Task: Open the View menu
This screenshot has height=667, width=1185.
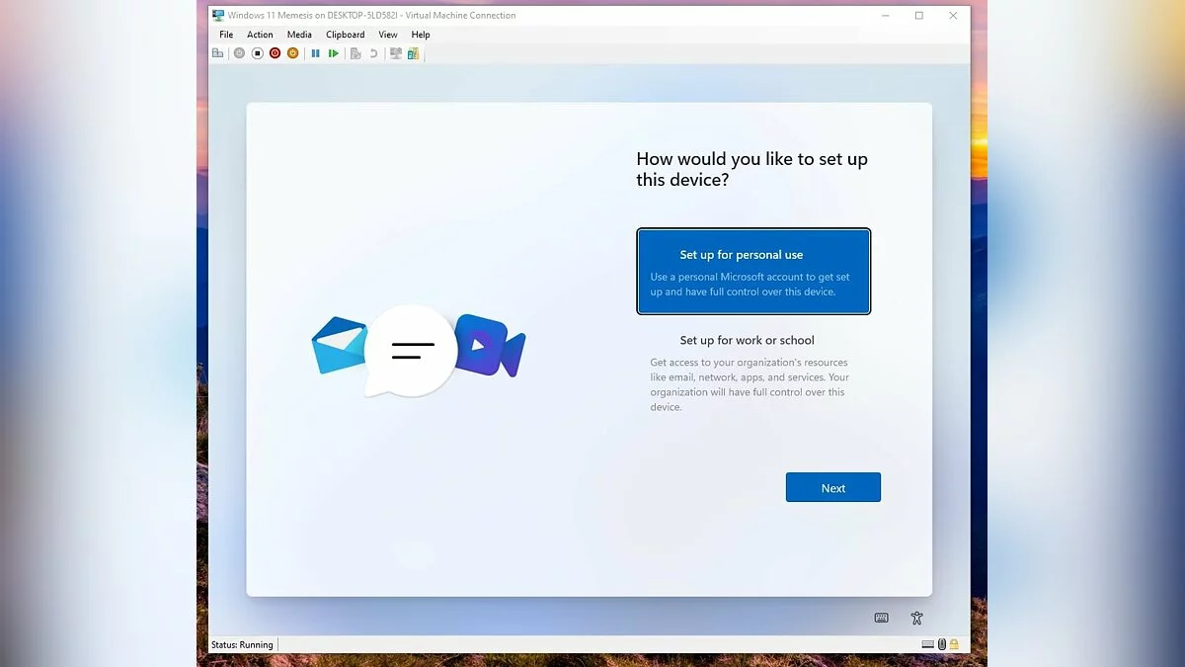Action: click(388, 35)
